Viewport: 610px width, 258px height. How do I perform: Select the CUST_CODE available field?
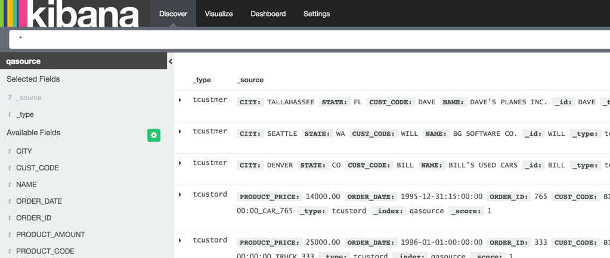coord(38,168)
